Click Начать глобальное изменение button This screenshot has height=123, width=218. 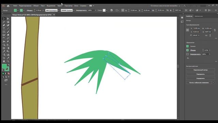tap(199, 83)
